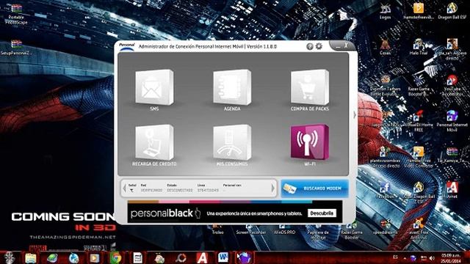Show hidden tray icons arrow
The width and height of the screenshot is (470, 264).
tap(405, 258)
